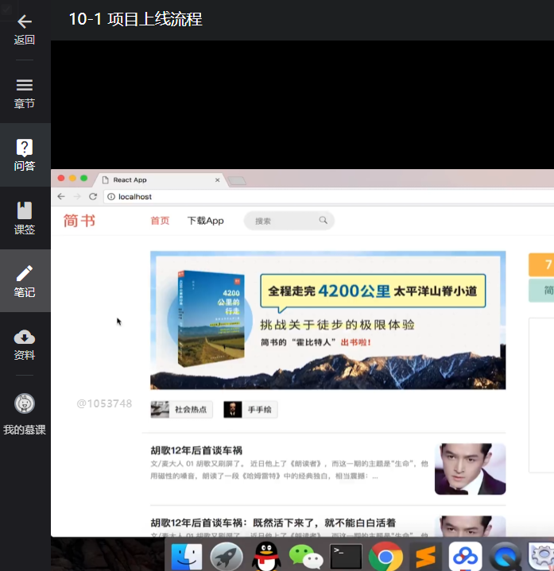Click the 简书 logo

coord(79,221)
